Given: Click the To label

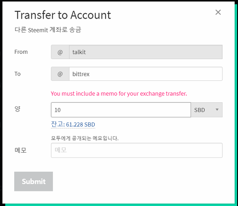Looking at the screenshot, I should [x=18, y=74].
